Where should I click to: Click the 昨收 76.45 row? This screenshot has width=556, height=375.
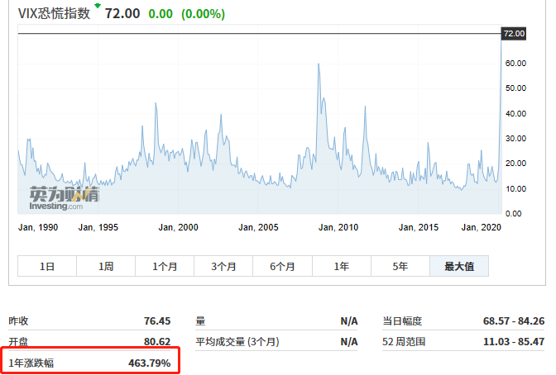point(89,320)
